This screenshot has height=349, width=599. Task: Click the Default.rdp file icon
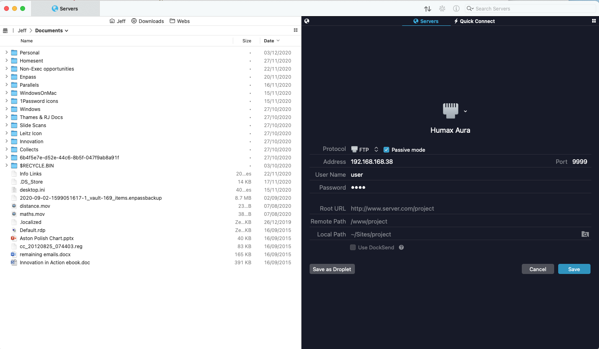coord(14,230)
